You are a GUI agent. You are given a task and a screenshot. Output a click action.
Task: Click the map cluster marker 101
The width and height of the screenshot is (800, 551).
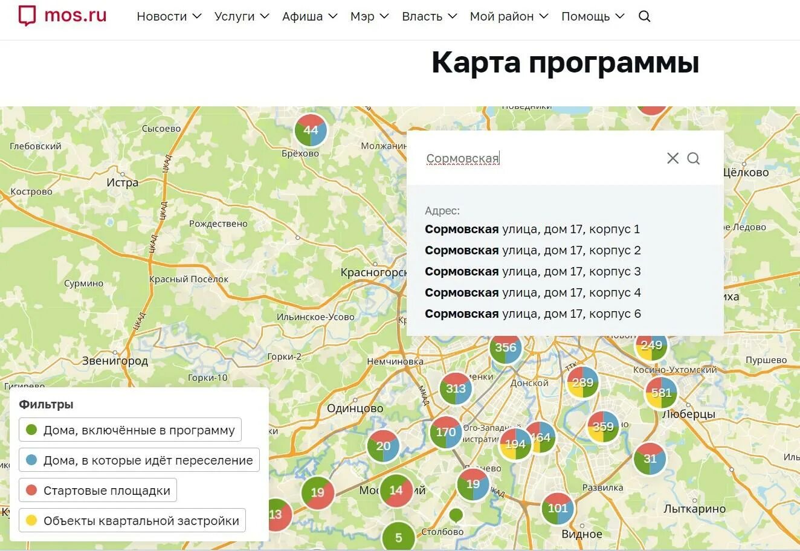(x=557, y=508)
